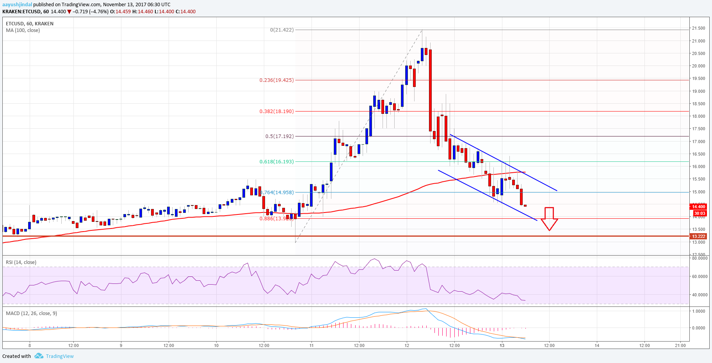Click the red 13.222 price axis tag
This screenshot has height=363, width=712.
[698, 236]
